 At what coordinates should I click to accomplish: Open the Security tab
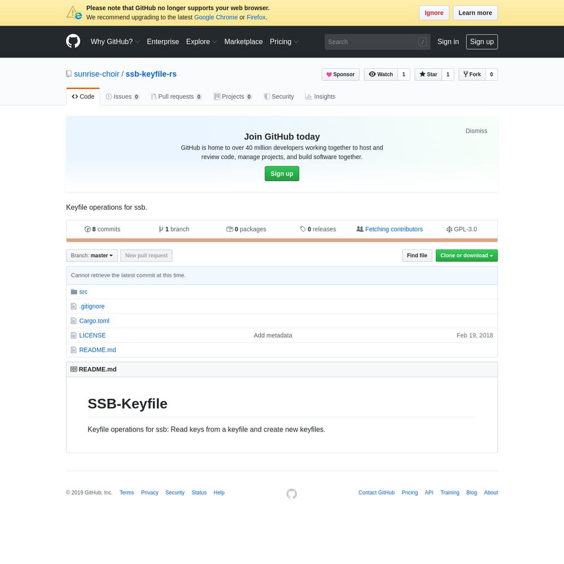pyautogui.click(x=279, y=96)
